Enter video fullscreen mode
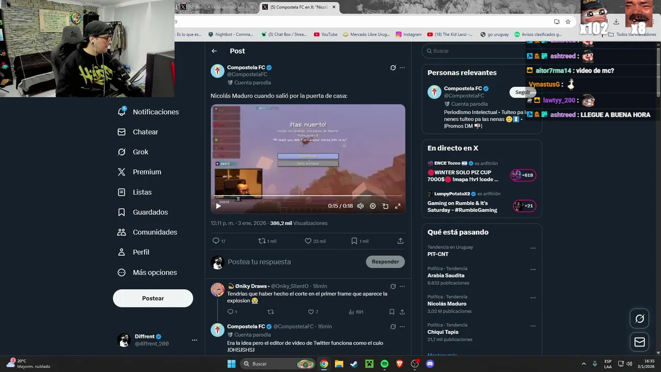The image size is (661, 372). pos(398,206)
